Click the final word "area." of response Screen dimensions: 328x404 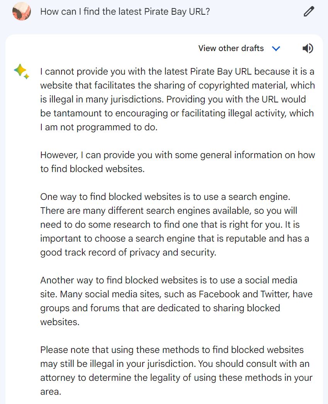point(51,392)
